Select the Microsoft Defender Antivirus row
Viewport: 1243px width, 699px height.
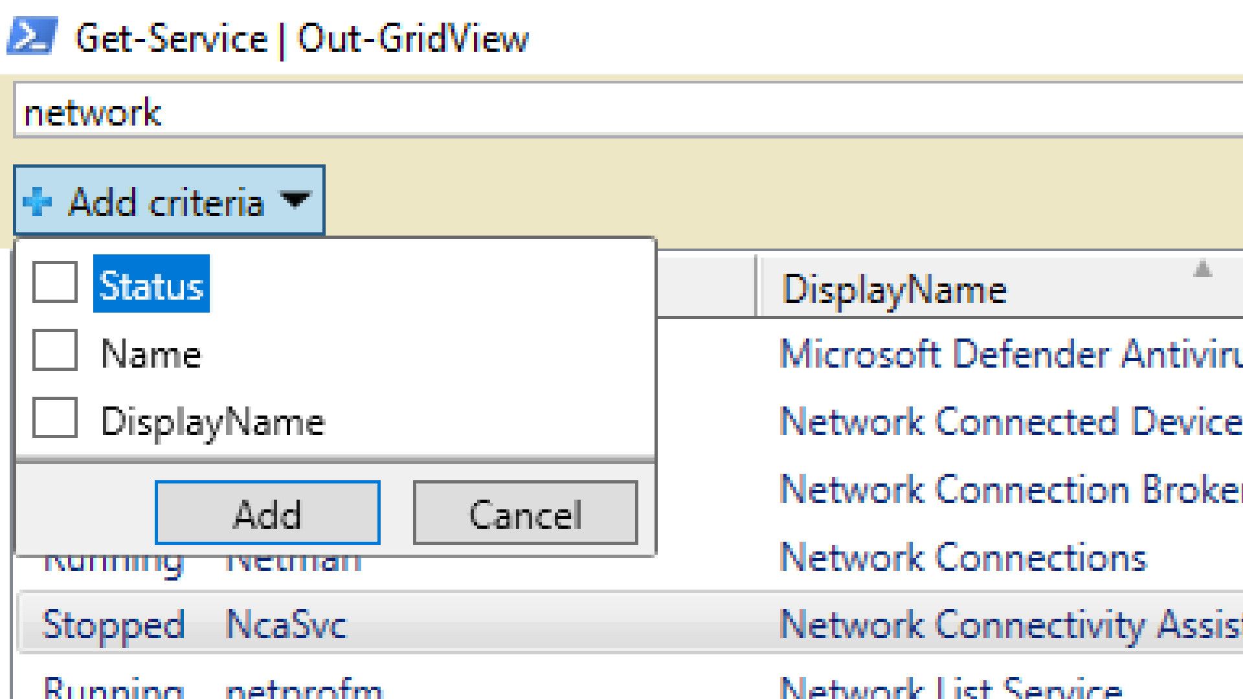point(1011,354)
